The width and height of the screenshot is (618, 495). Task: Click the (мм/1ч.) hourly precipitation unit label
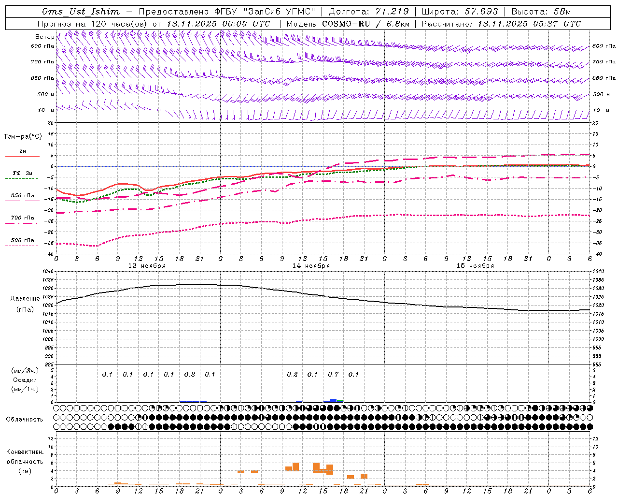(x=25, y=389)
